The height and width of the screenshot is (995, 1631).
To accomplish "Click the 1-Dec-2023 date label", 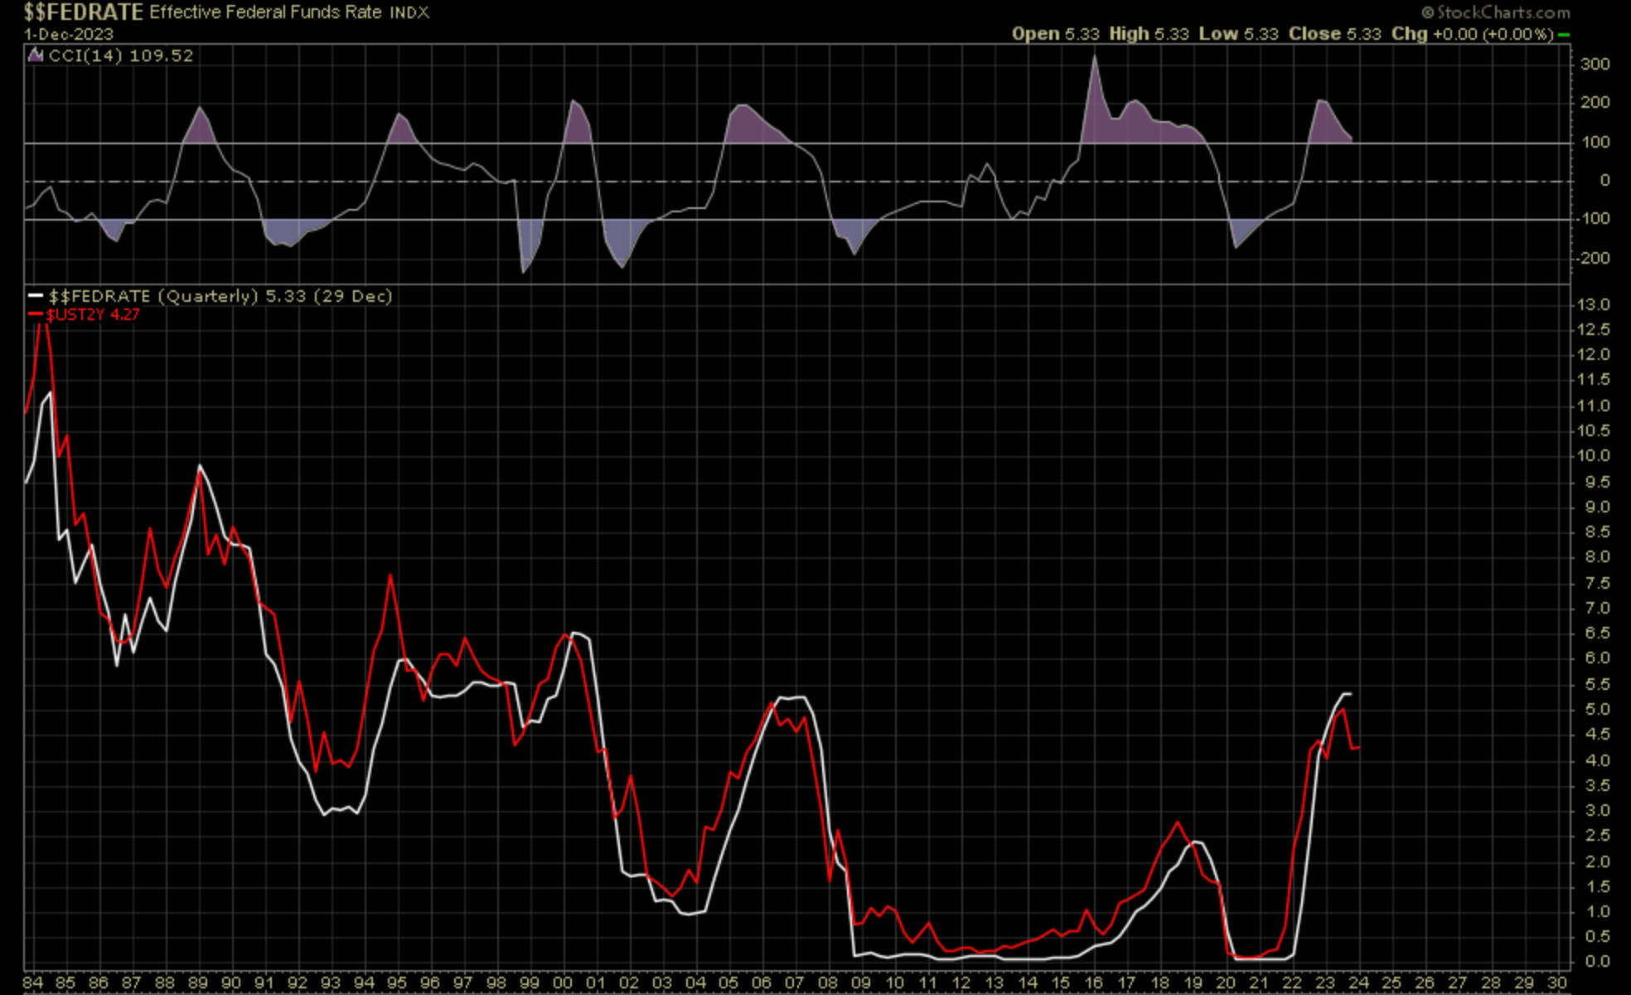I will click(69, 35).
